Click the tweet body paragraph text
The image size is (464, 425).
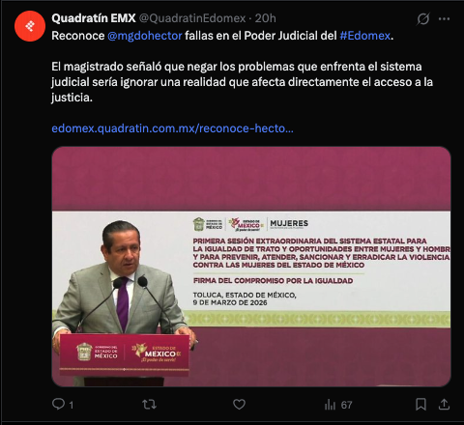click(242, 82)
